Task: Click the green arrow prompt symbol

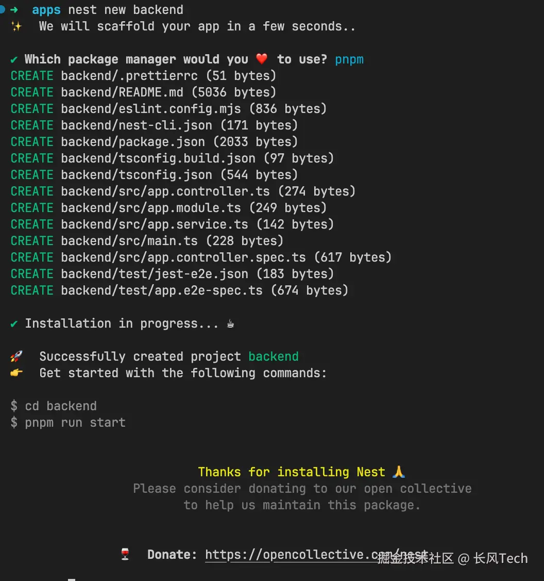Action: pos(14,10)
